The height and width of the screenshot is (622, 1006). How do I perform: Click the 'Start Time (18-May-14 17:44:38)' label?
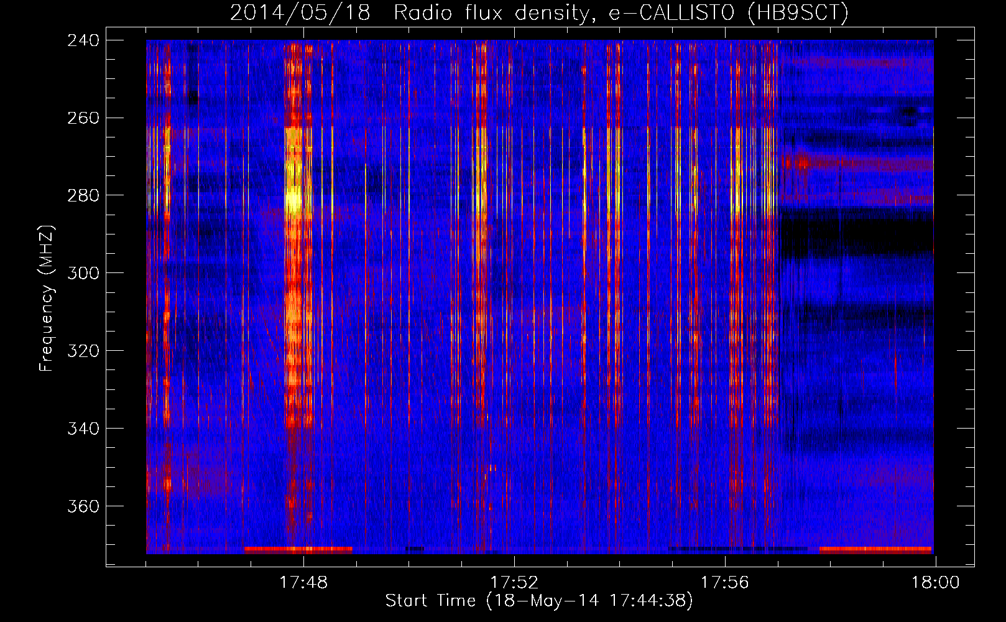coord(539,601)
